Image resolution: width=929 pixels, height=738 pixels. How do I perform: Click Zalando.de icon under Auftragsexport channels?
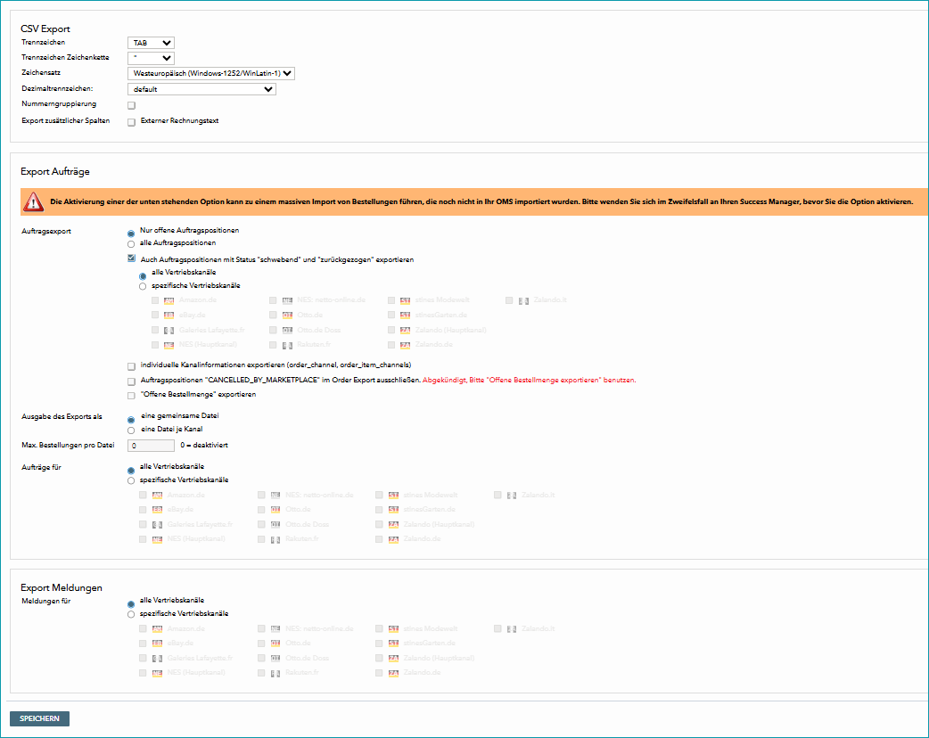coord(406,345)
